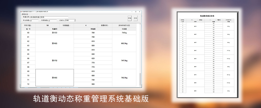Screen dimensions: 261x108
Task: Click the 单轴重 column header
Action: (x=93, y=29)
